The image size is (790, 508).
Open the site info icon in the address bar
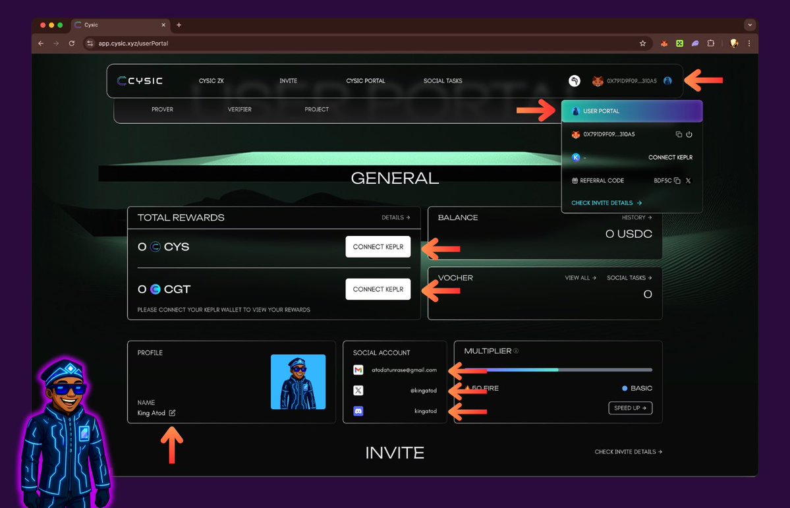[x=90, y=43]
